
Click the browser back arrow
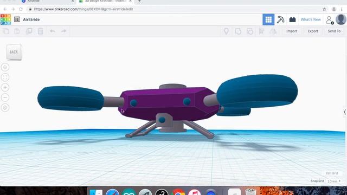pyautogui.click(x=5, y=9)
